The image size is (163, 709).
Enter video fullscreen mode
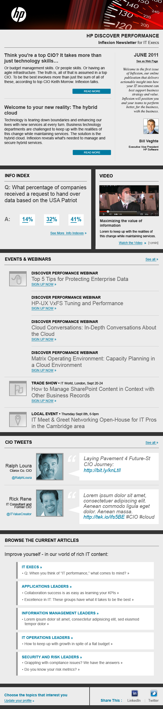157,214
